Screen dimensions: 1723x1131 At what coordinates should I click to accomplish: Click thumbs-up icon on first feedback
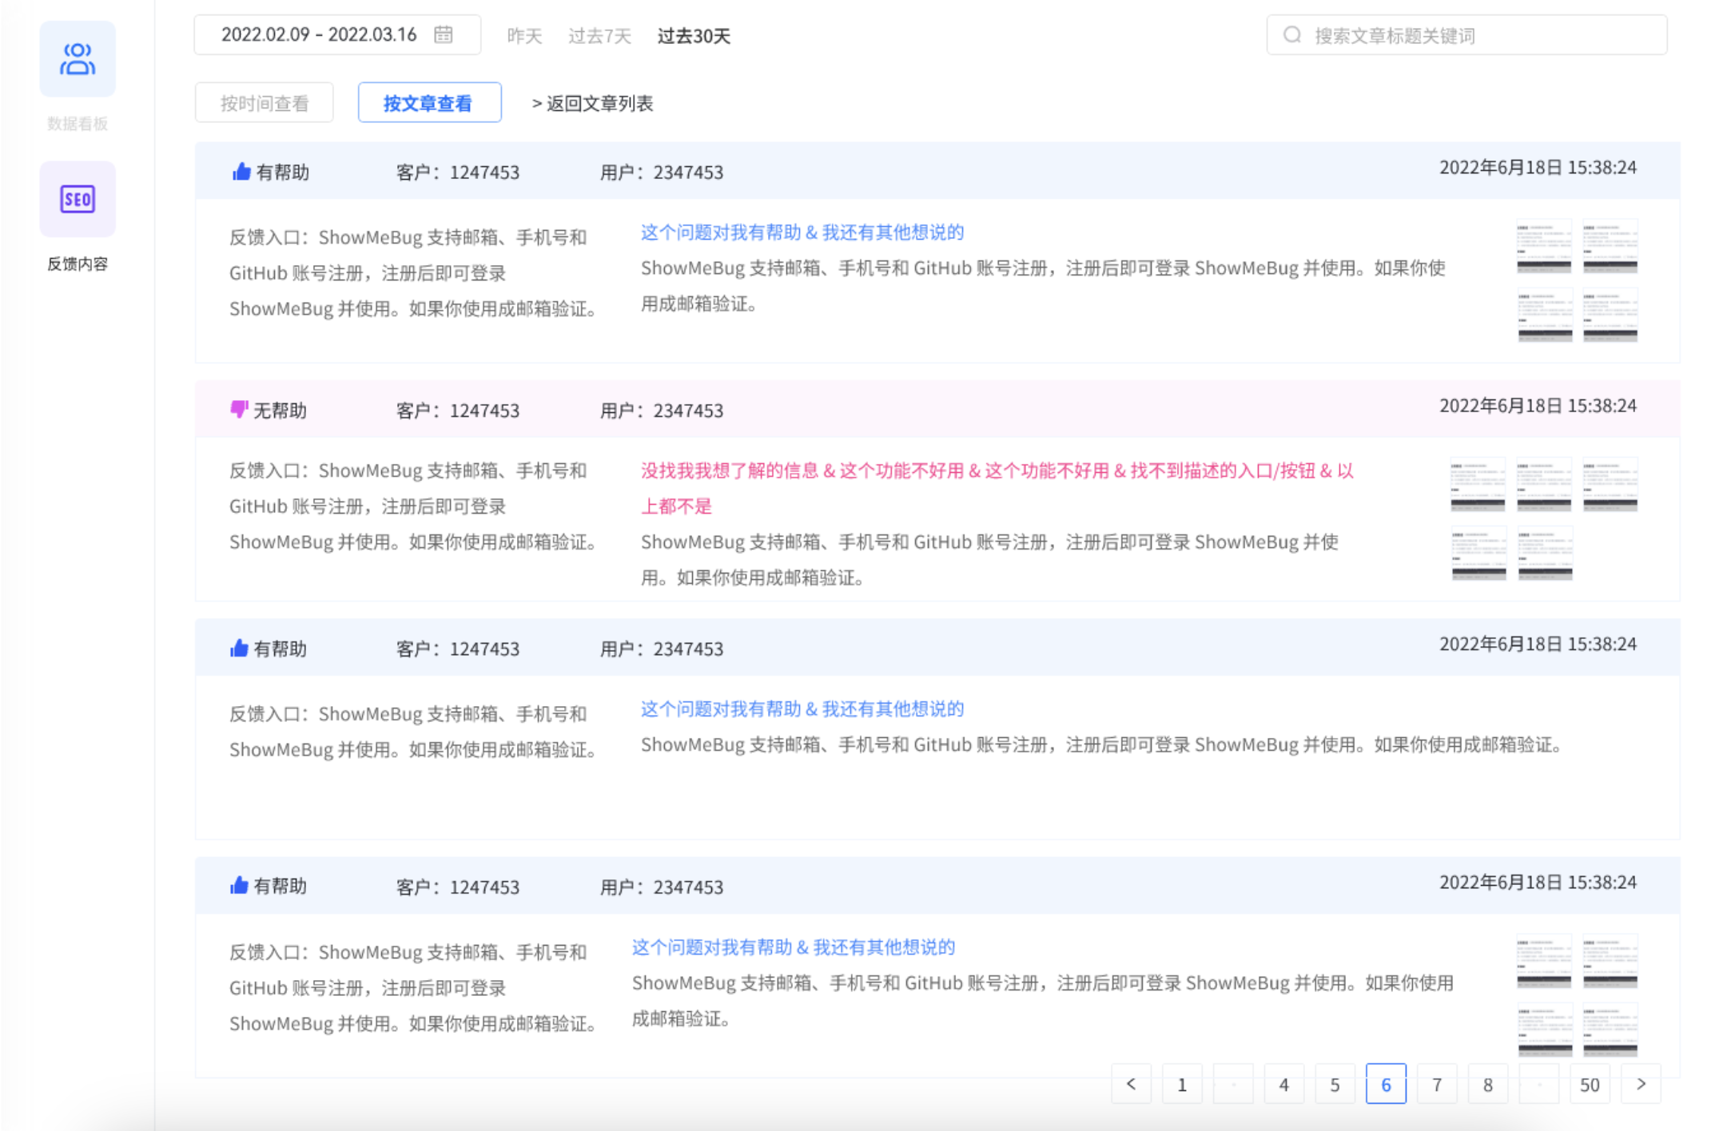point(241,172)
